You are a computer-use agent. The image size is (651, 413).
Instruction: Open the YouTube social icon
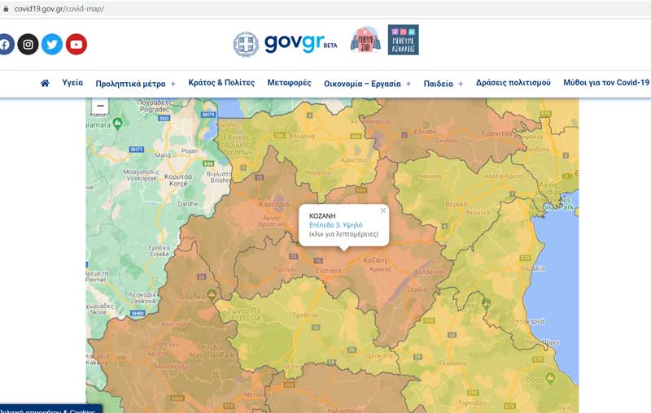coord(76,45)
